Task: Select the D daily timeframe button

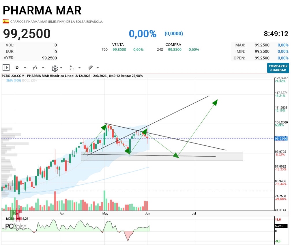Action: 17,68
